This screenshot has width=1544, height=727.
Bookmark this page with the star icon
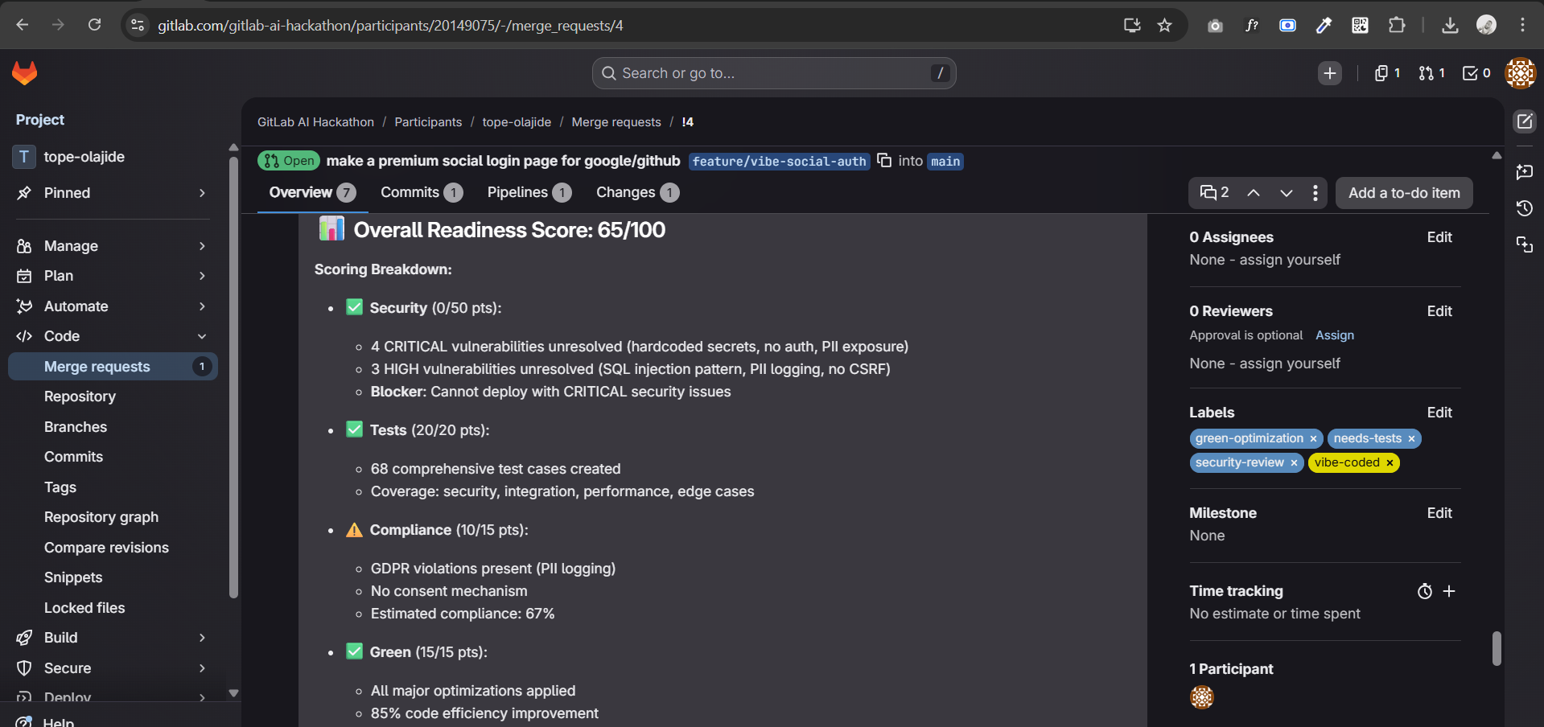coord(1164,25)
